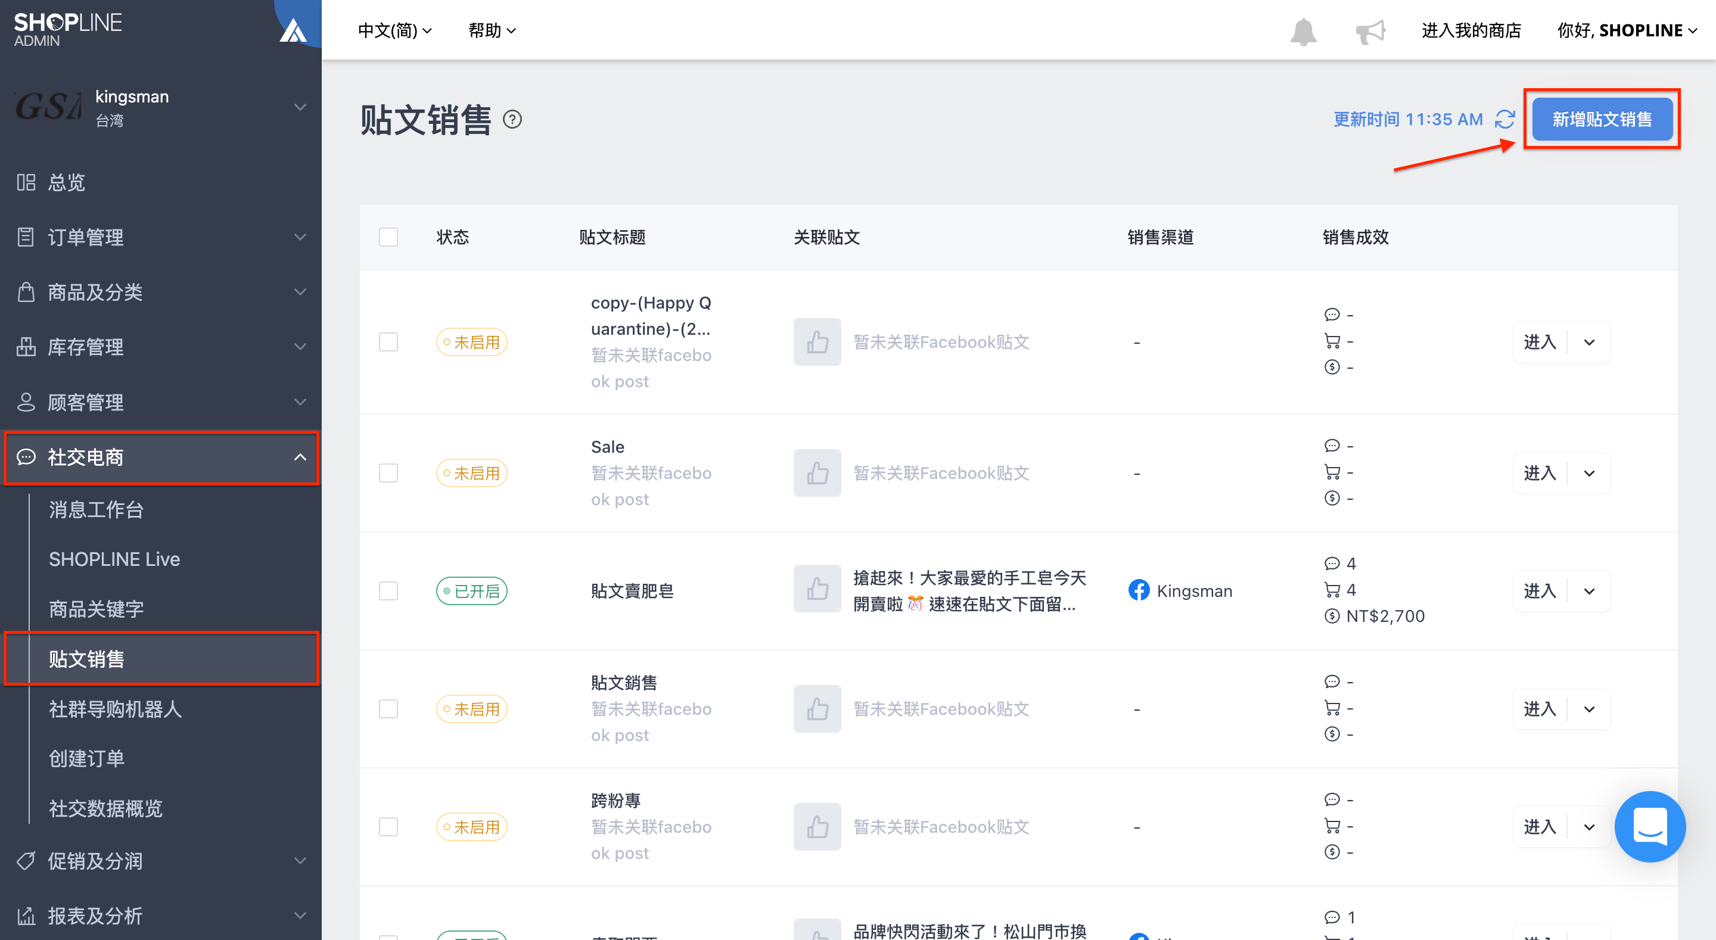Click the thumbs-up thumbnail for 貼文賣肥皂
The height and width of the screenshot is (940, 1716).
817,590
